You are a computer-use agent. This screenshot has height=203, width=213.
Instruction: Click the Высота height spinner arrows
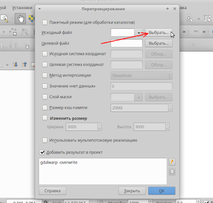[167, 127]
